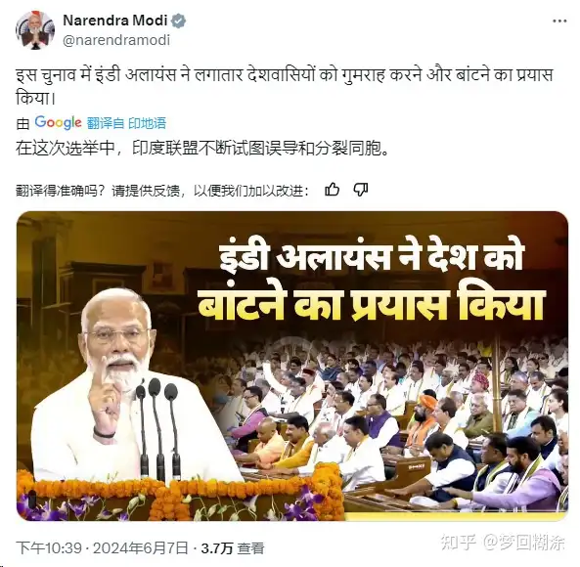Click the translation feedback prompt text
The height and width of the screenshot is (567, 580).
point(162,191)
